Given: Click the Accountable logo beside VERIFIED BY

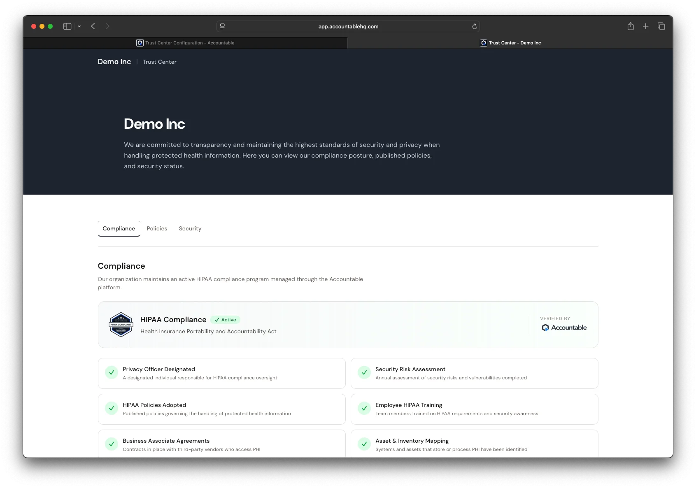Looking at the screenshot, I should 564,328.
